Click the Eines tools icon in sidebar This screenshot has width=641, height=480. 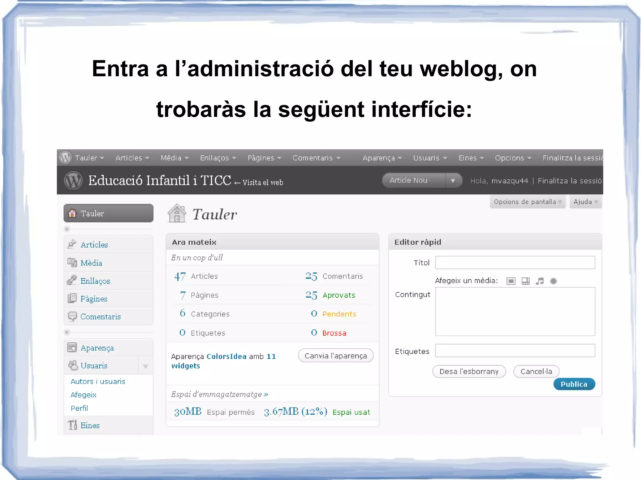coord(73,425)
